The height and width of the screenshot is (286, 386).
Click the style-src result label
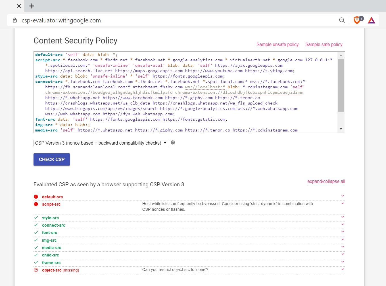point(50,218)
